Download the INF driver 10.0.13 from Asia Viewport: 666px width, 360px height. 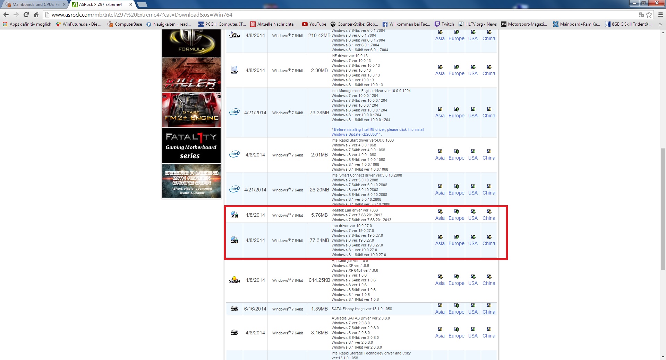pos(440,73)
